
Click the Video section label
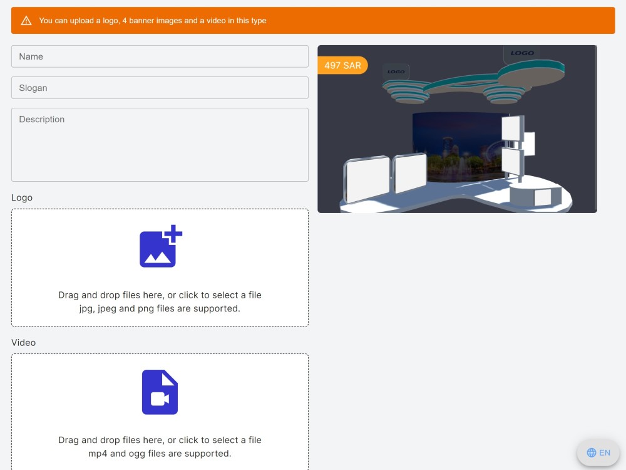[x=24, y=343]
